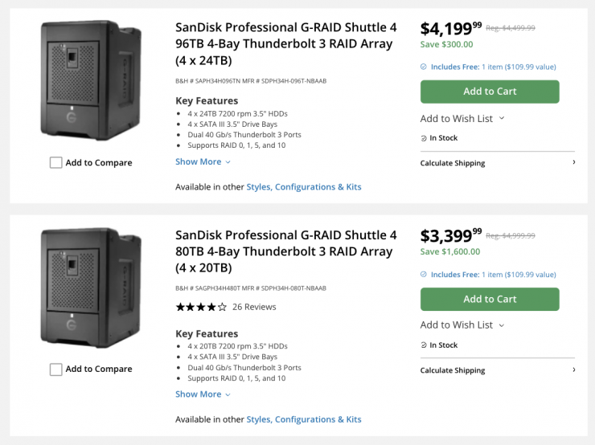Click the star rating icons for 80TB array

tap(201, 307)
